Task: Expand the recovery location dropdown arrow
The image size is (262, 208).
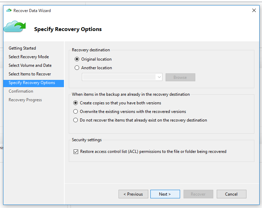Action: (159, 77)
